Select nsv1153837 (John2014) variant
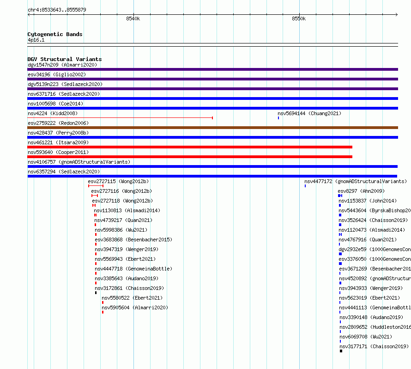This screenshot has width=411, height=369. pyautogui.click(x=368, y=201)
